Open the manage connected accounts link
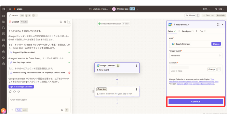Screen dimensions: 227x119 pyautogui.click(x=195, y=84)
